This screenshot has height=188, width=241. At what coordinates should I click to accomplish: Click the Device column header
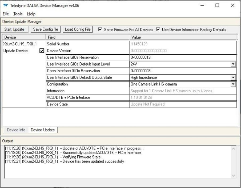(24, 37)
